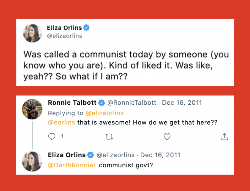Click the reply count number 1
The width and height of the screenshot is (250, 191).
coord(62,136)
